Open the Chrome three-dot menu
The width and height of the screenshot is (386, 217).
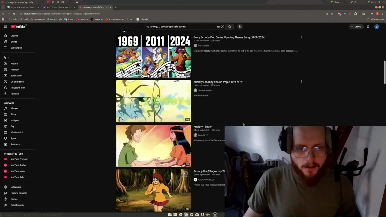tap(382, 14)
